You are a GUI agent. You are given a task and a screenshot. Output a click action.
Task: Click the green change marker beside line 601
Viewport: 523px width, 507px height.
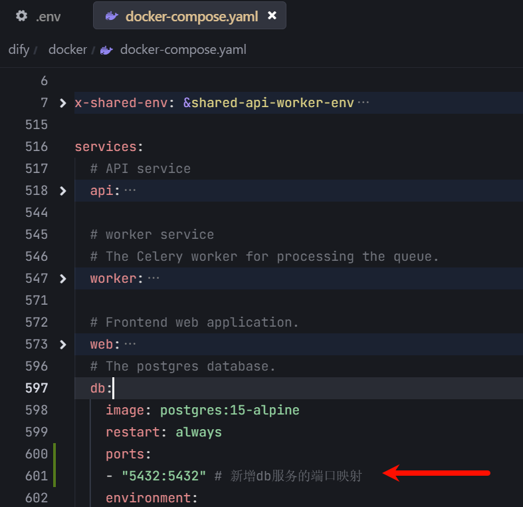point(54,476)
